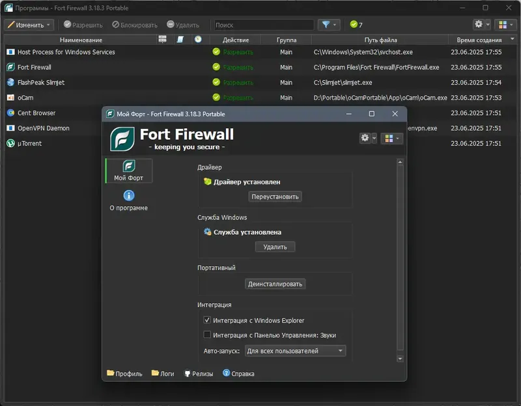This screenshot has width=521, height=406.
Task: Click the scrollbar down arrow in Мой Форт
Action: point(400,359)
